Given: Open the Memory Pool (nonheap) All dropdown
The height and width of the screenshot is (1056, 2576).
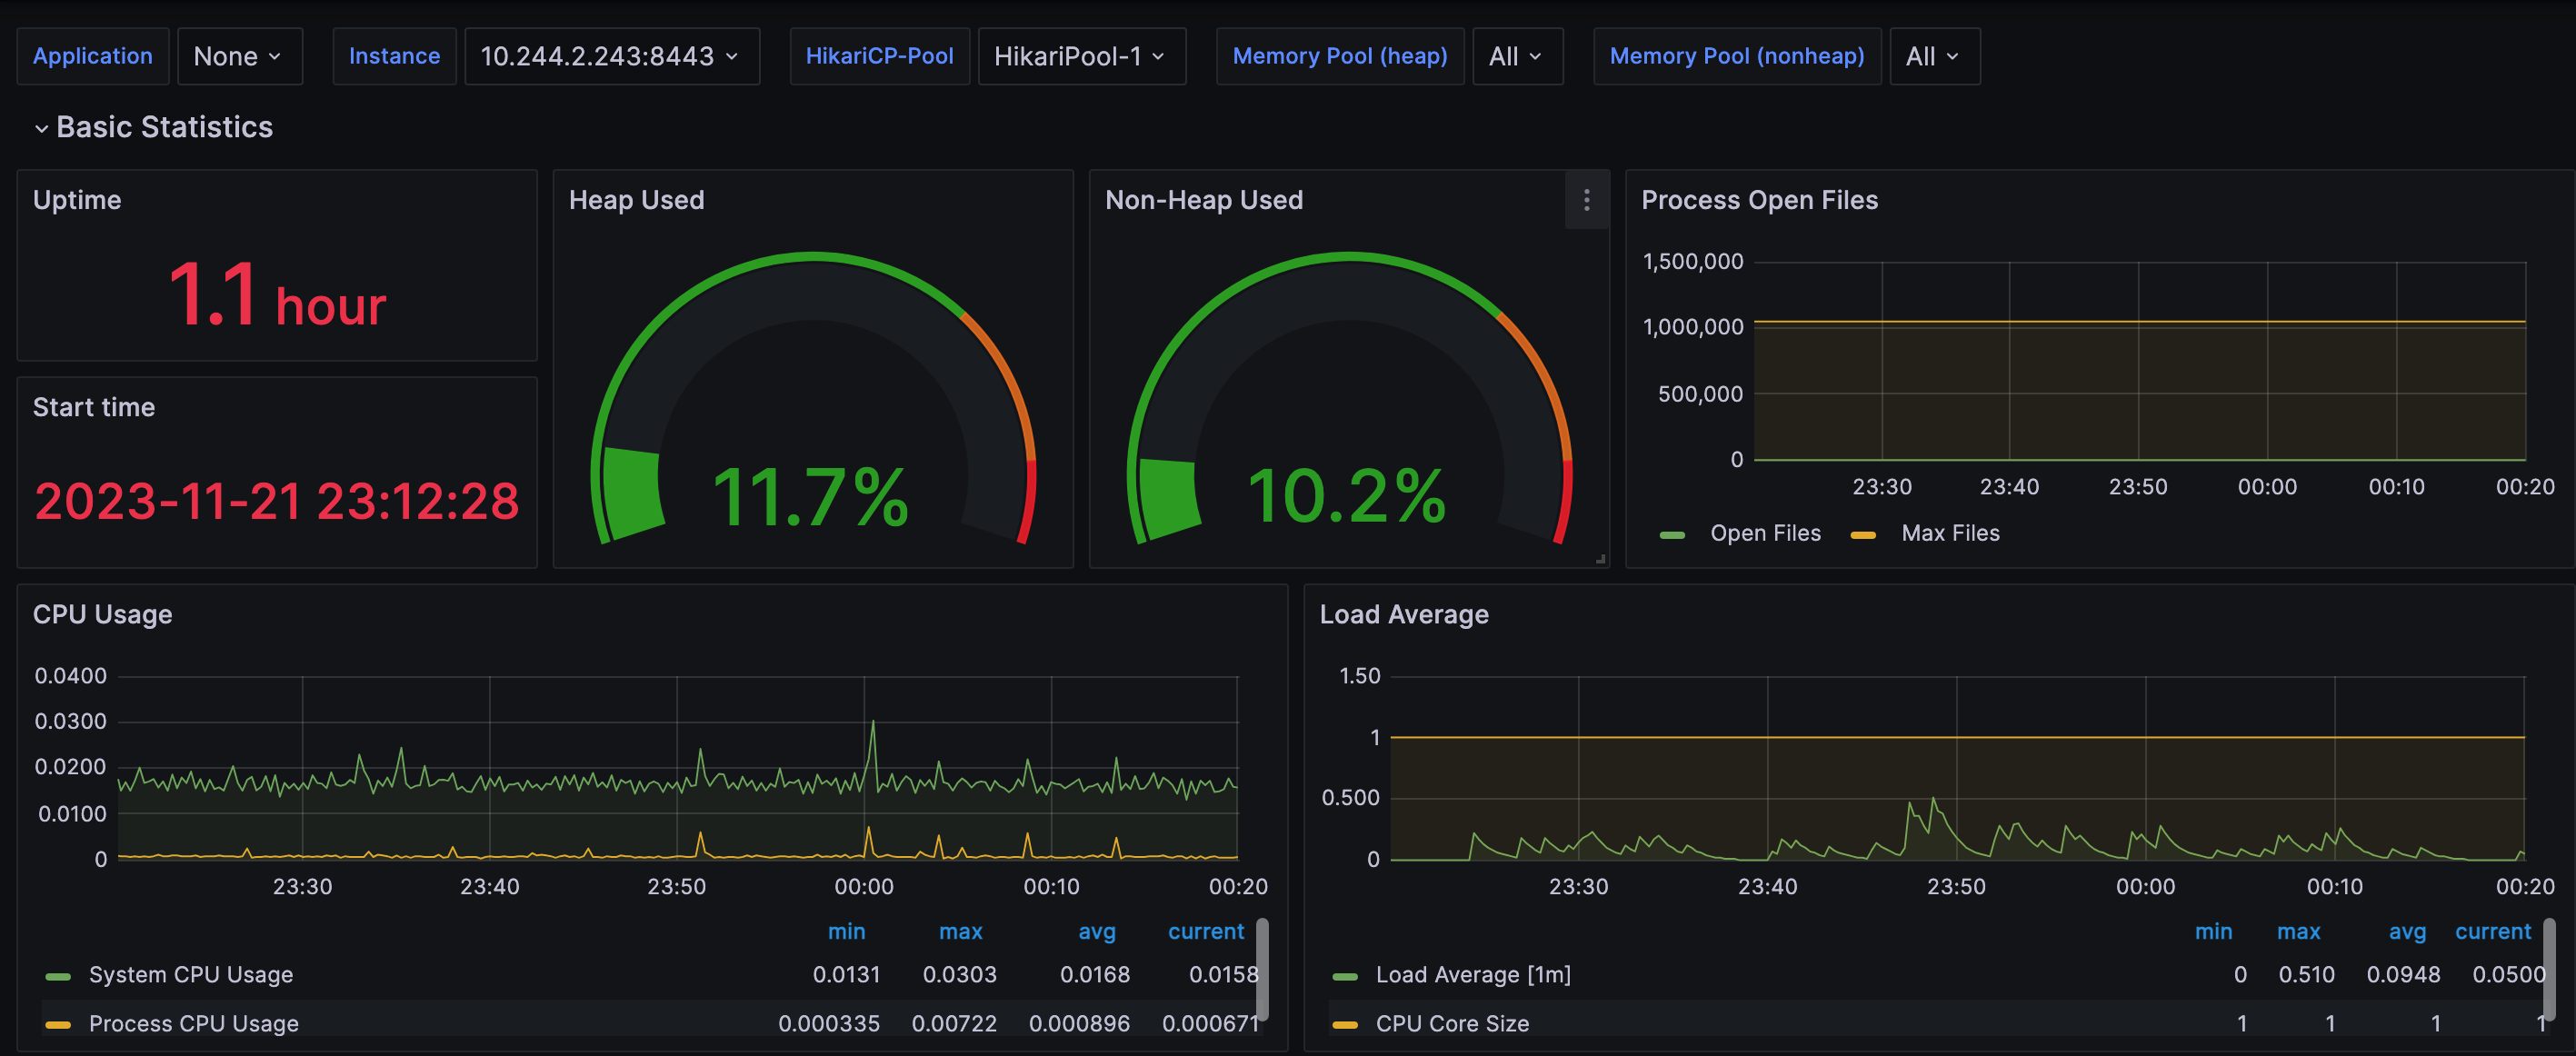Looking at the screenshot, I should [1933, 57].
